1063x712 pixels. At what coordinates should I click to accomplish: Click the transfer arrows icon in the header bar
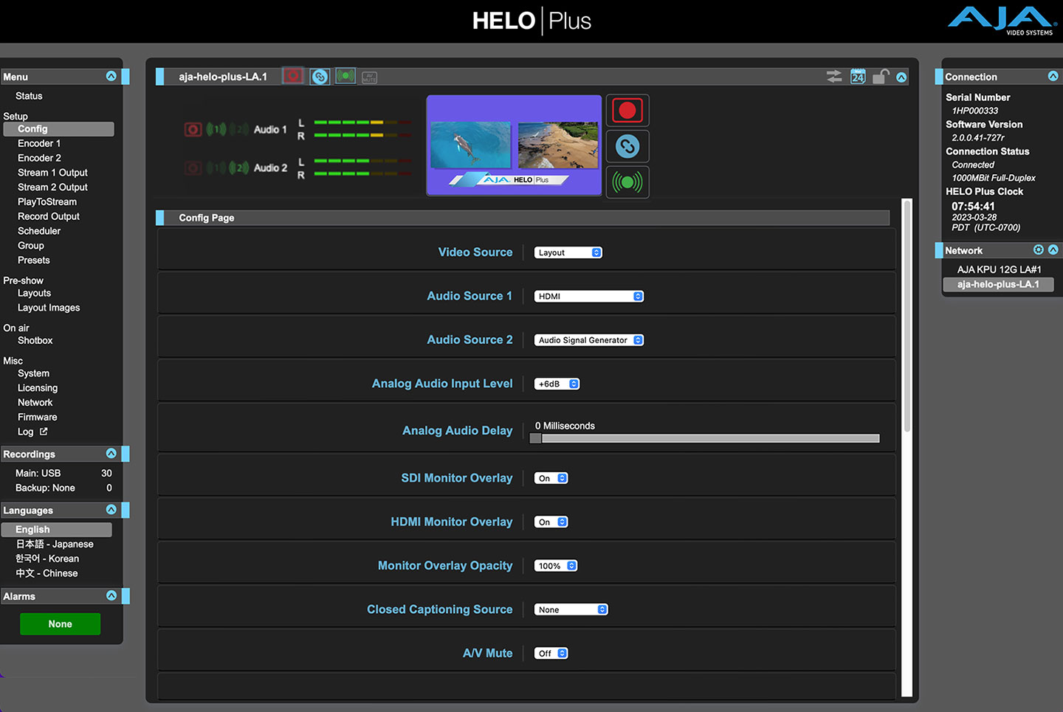(x=834, y=76)
